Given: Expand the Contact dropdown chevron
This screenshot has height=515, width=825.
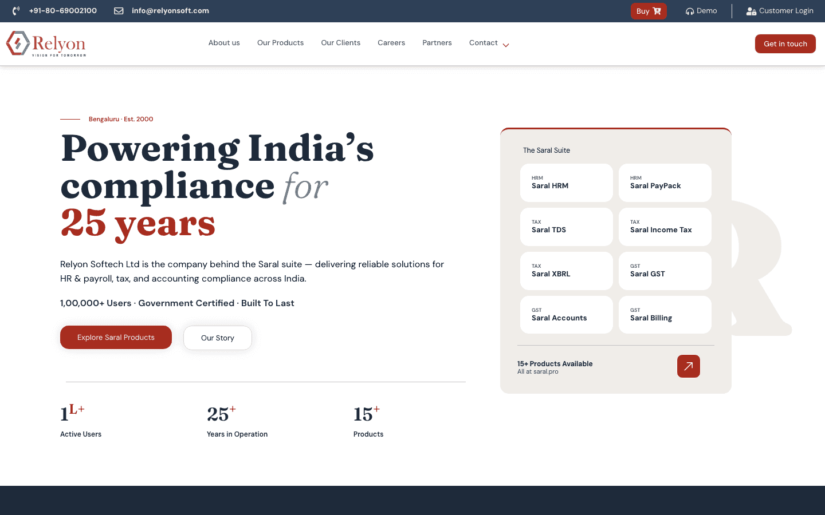Looking at the screenshot, I should pos(506,45).
